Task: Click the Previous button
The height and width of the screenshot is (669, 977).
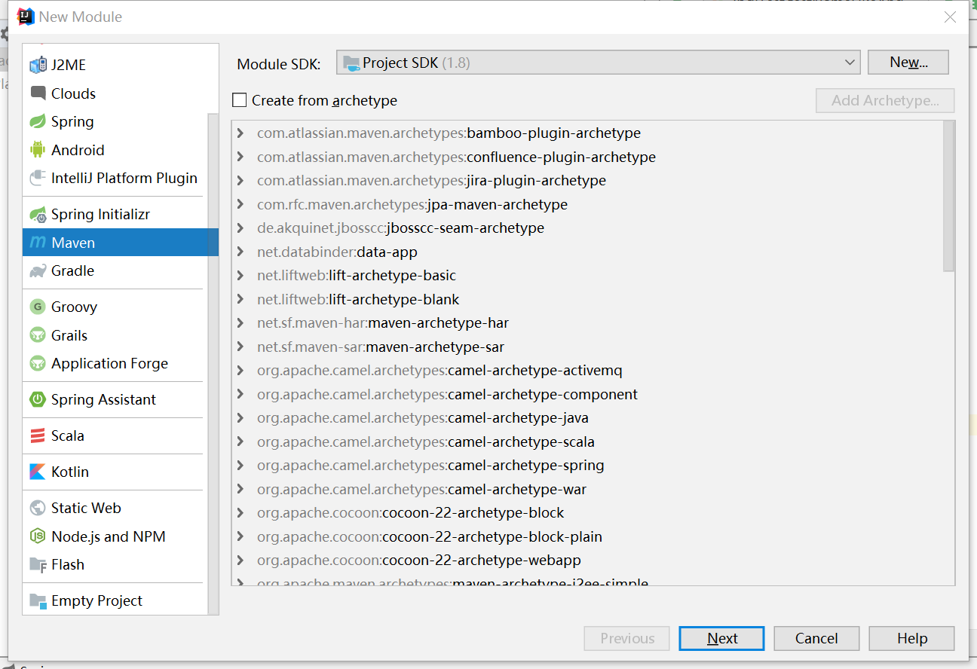Action: coord(627,638)
